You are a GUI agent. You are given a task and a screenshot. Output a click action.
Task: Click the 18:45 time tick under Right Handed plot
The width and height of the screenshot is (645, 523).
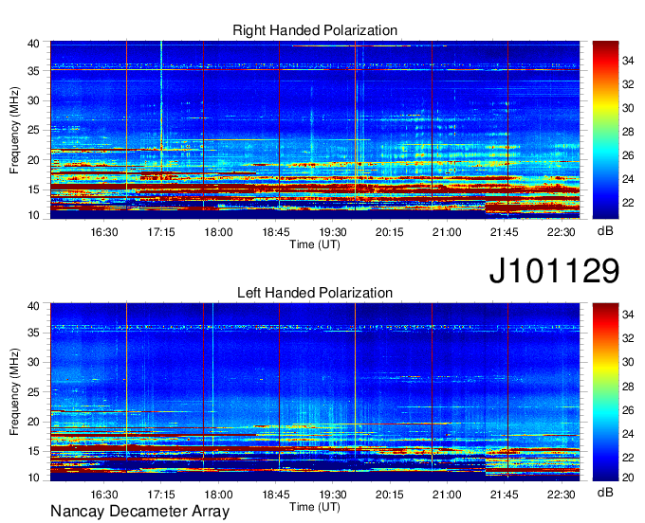click(x=276, y=232)
